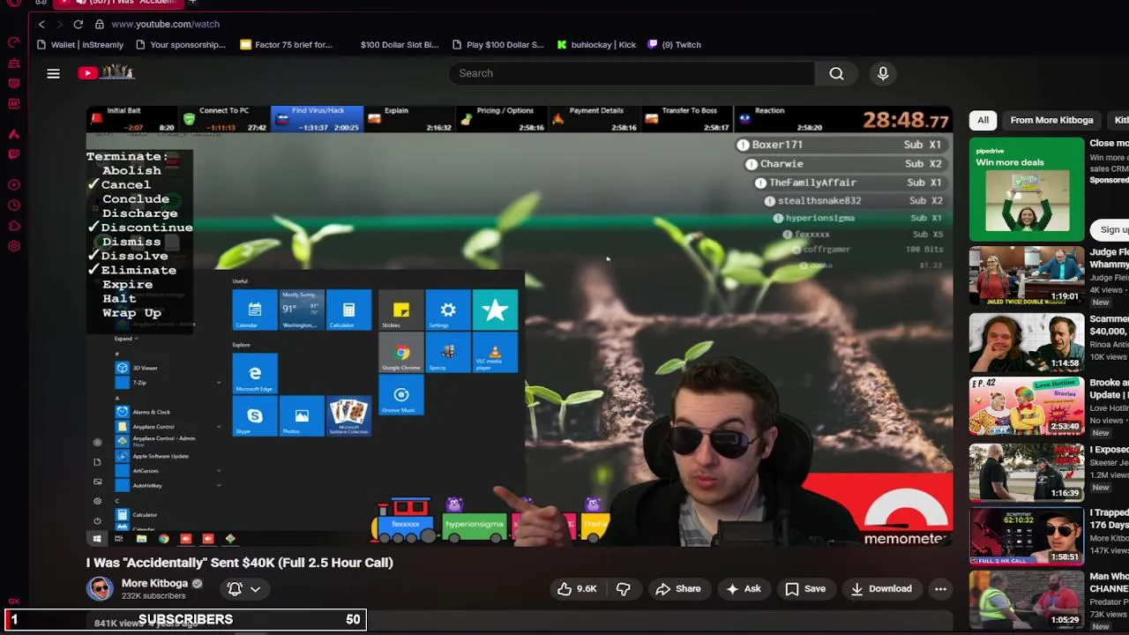Like the video with thumbs up 9.6K
Image resolution: width=1129 pixels, height=635 pixels.
(x=577, y=588)
